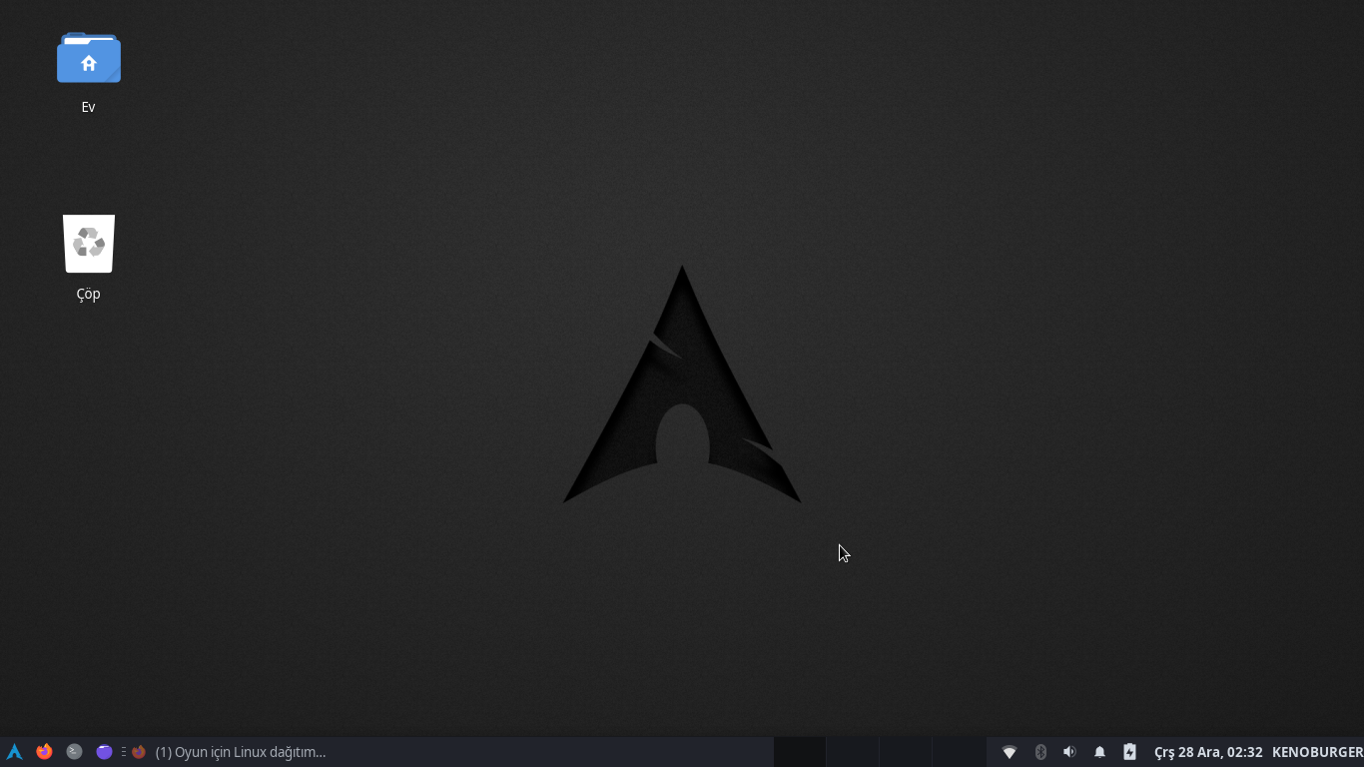Open the Wi-Fi network indicator
1364x767 pixels.
click(x=1010, y=752)
